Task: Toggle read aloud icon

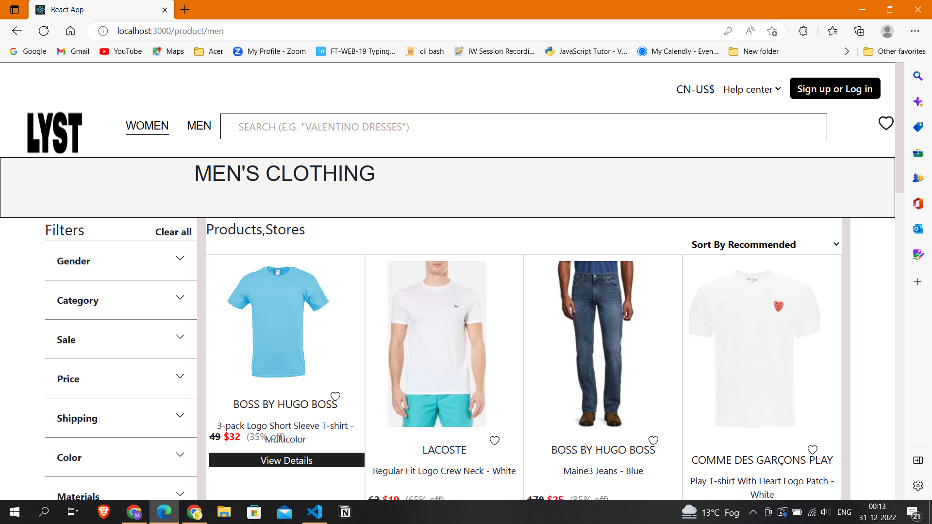Action: [750, 31]
